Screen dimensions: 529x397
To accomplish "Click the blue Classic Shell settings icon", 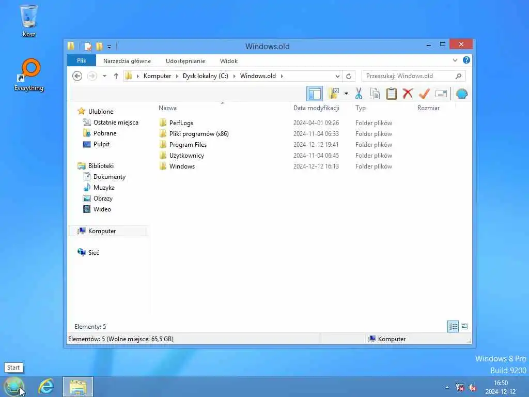I will pos(461,94).
